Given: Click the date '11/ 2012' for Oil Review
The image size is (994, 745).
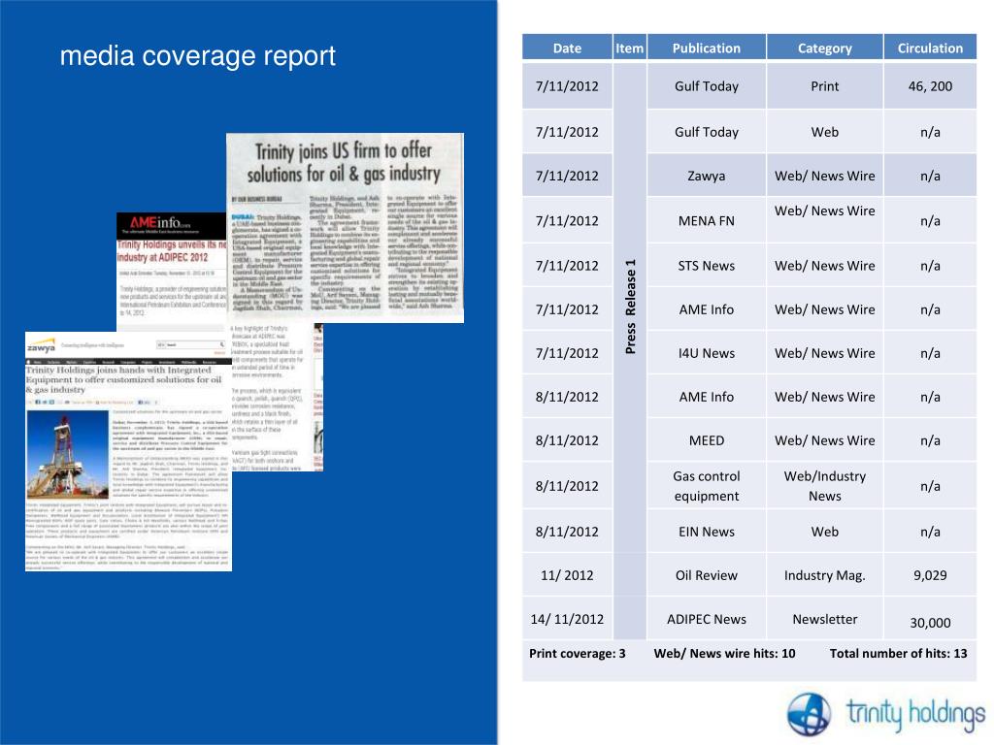Looking at the screenshot, I should point(567,575).
